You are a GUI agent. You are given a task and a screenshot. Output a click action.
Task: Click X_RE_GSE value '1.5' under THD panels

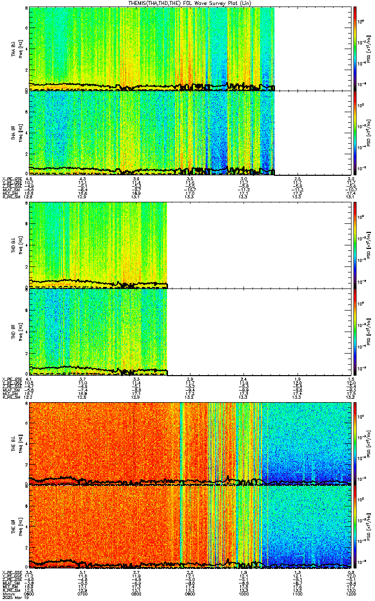point(351,380)
